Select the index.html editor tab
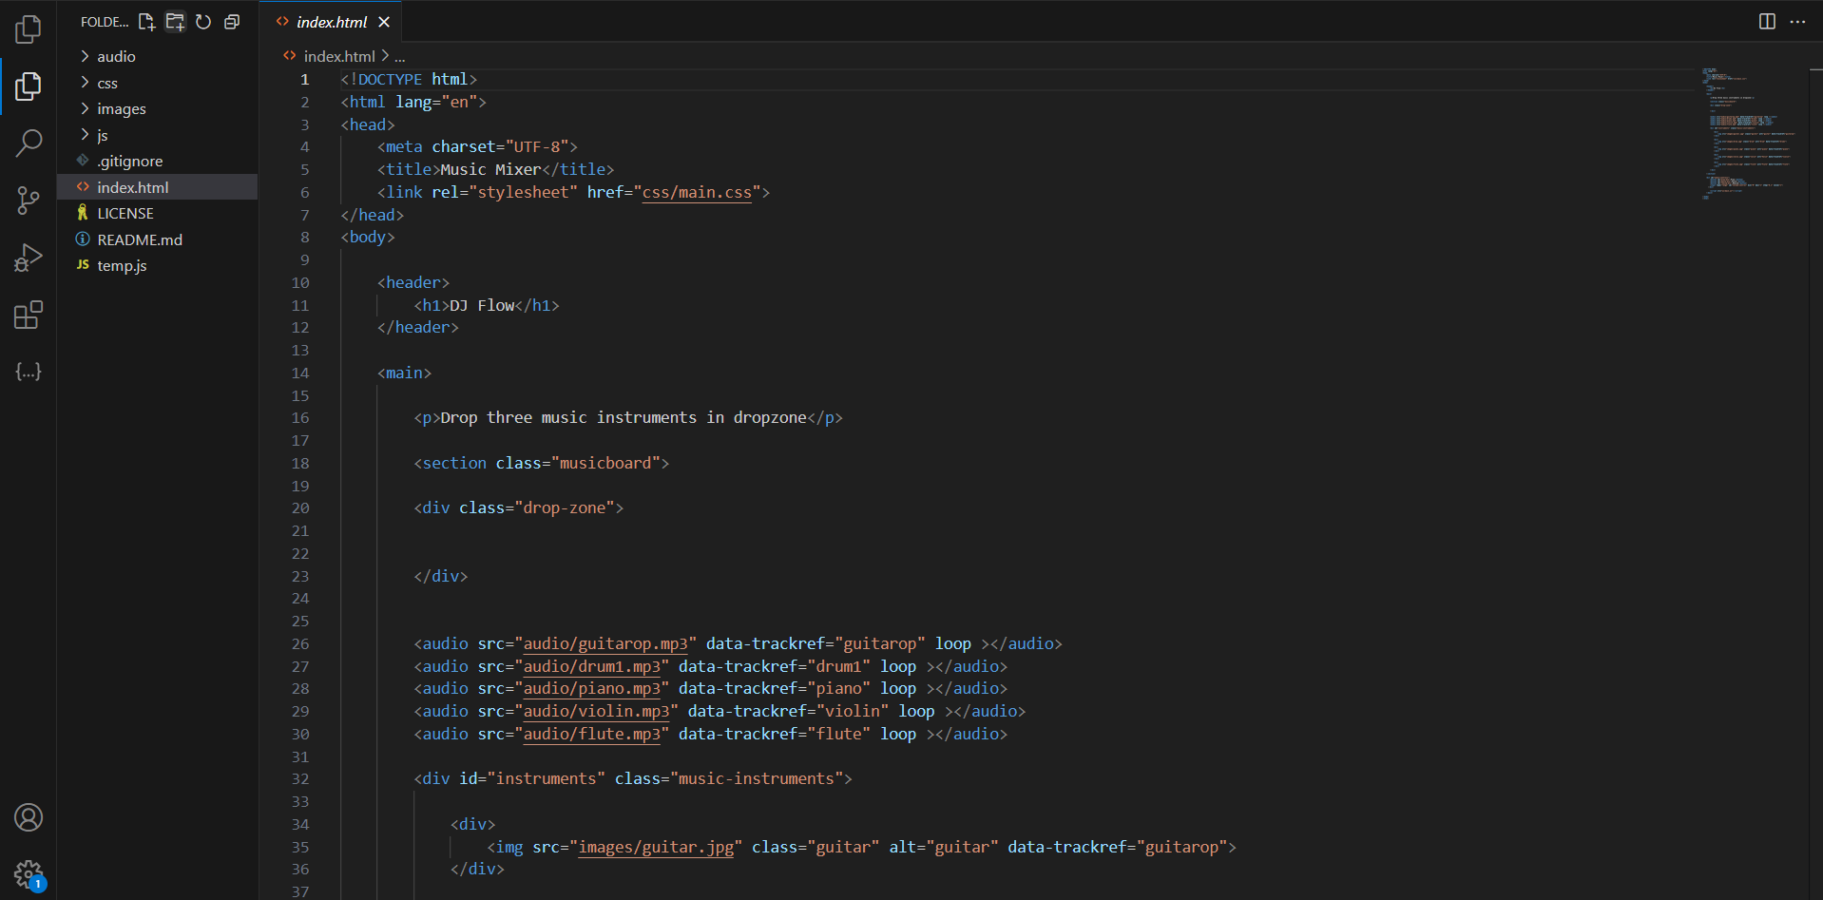1823x900 pixels. coord(331,22)
